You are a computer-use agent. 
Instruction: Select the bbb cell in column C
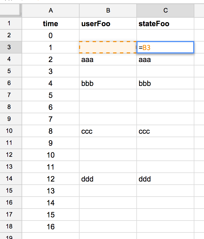click(x=165, y=83)
